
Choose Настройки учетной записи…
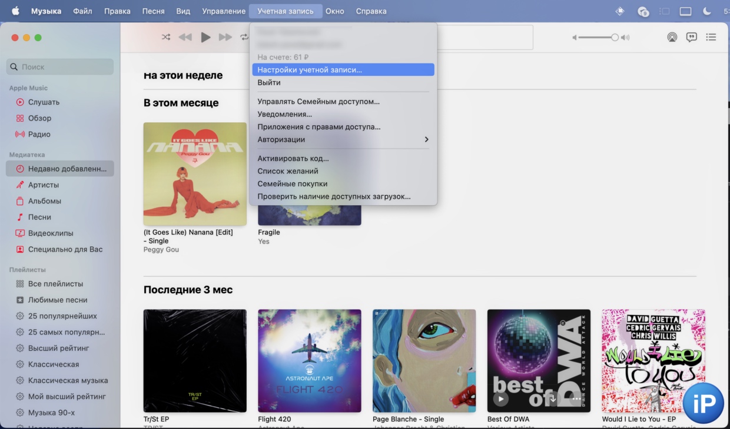point(343,70)
